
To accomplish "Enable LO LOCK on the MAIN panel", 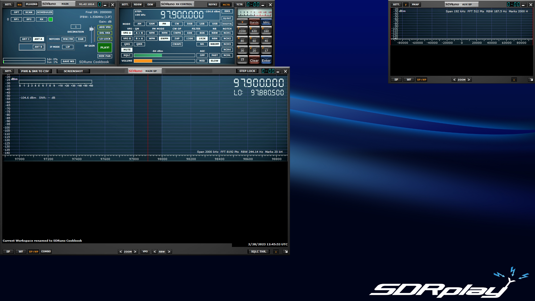I will pyautogui.click(x=105, y=38).
